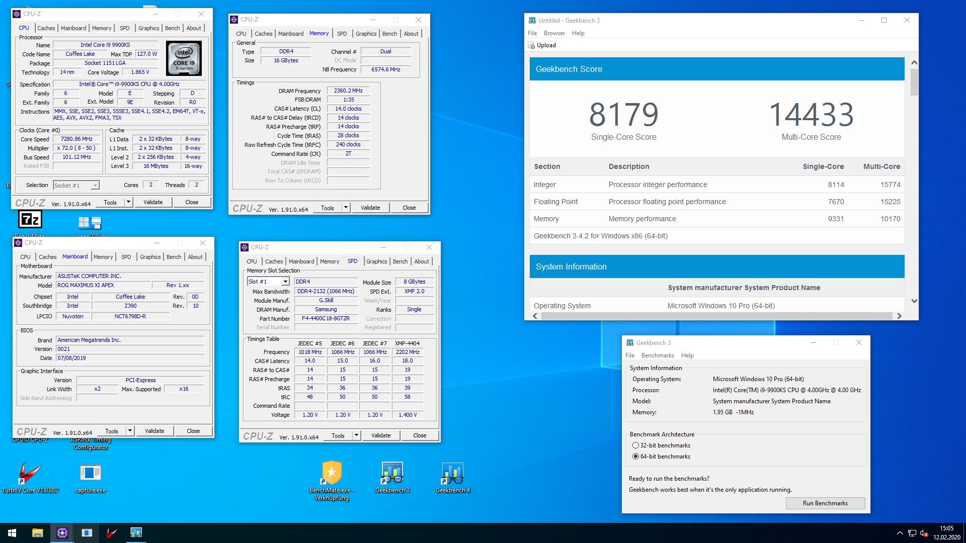Open Geekbench 3 desktop shortcut

pyautogui.click(x=392, y=478)
